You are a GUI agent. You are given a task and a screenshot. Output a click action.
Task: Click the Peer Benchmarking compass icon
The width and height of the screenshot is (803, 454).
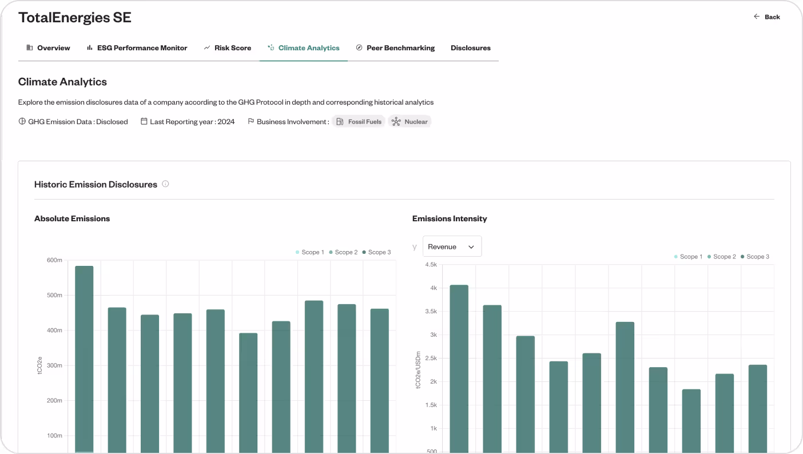point(359,47)
